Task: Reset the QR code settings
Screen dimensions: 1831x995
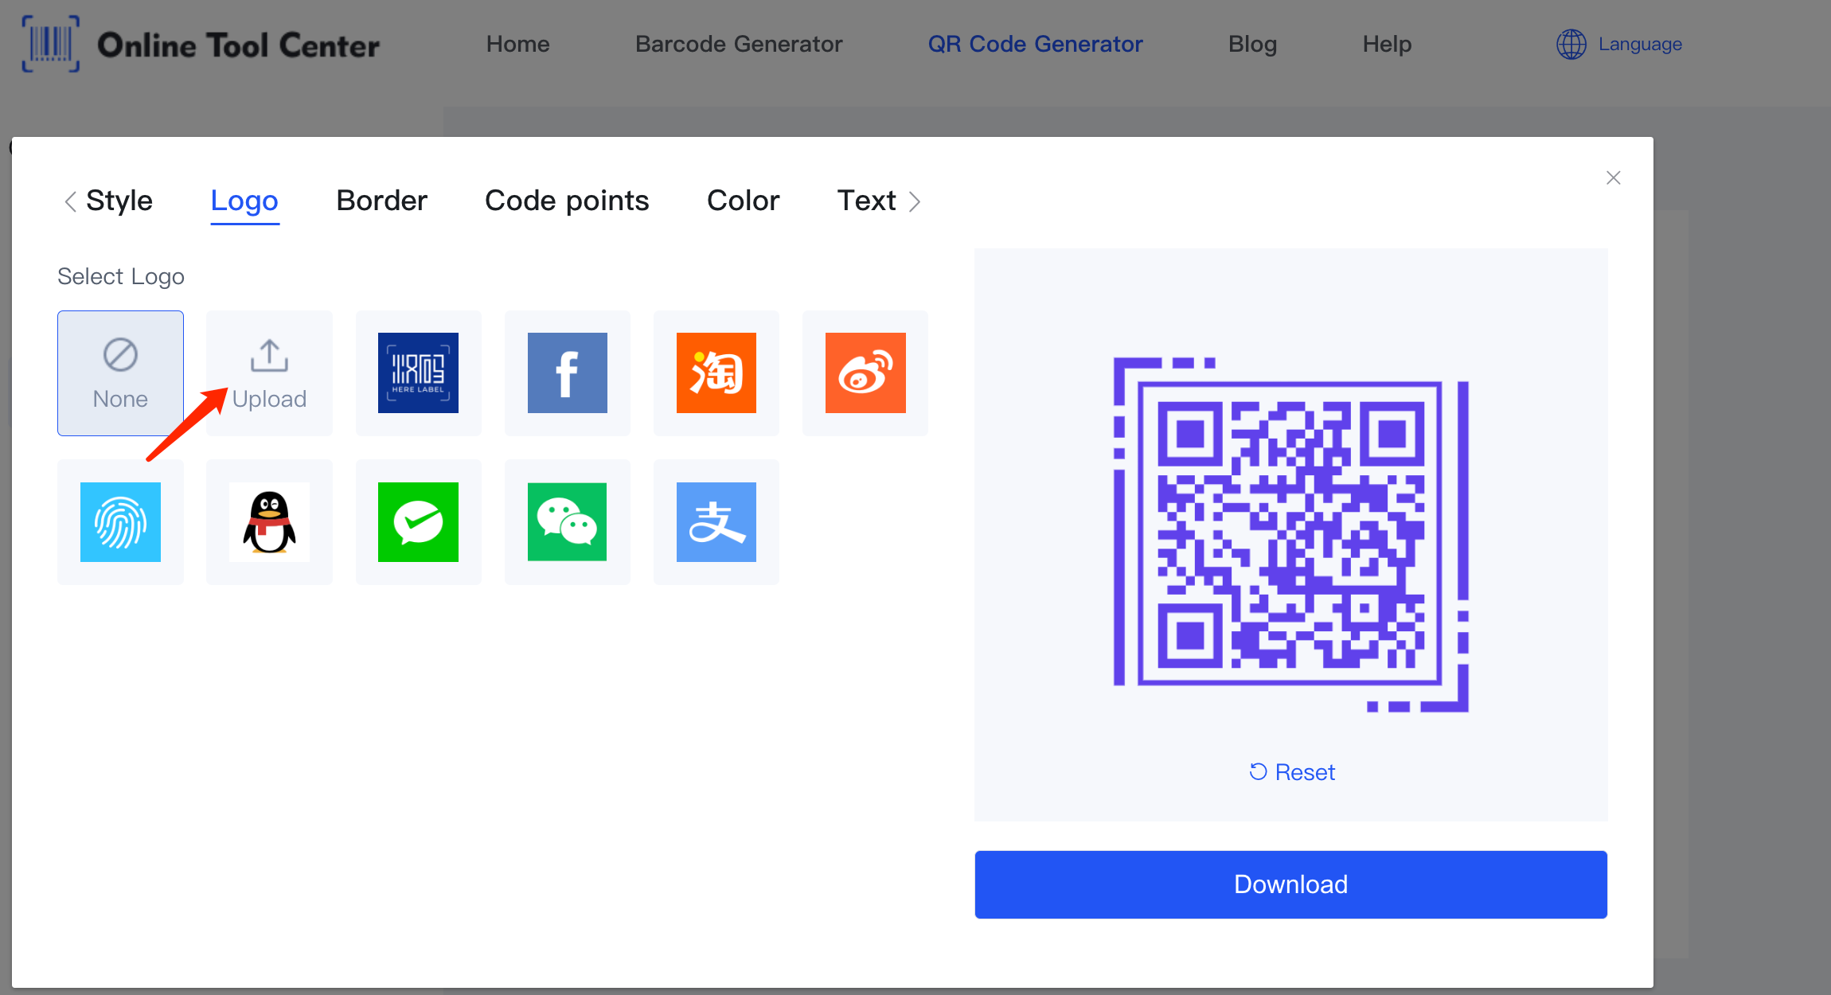Action: pyautogui.click(x=1292, y=771)
